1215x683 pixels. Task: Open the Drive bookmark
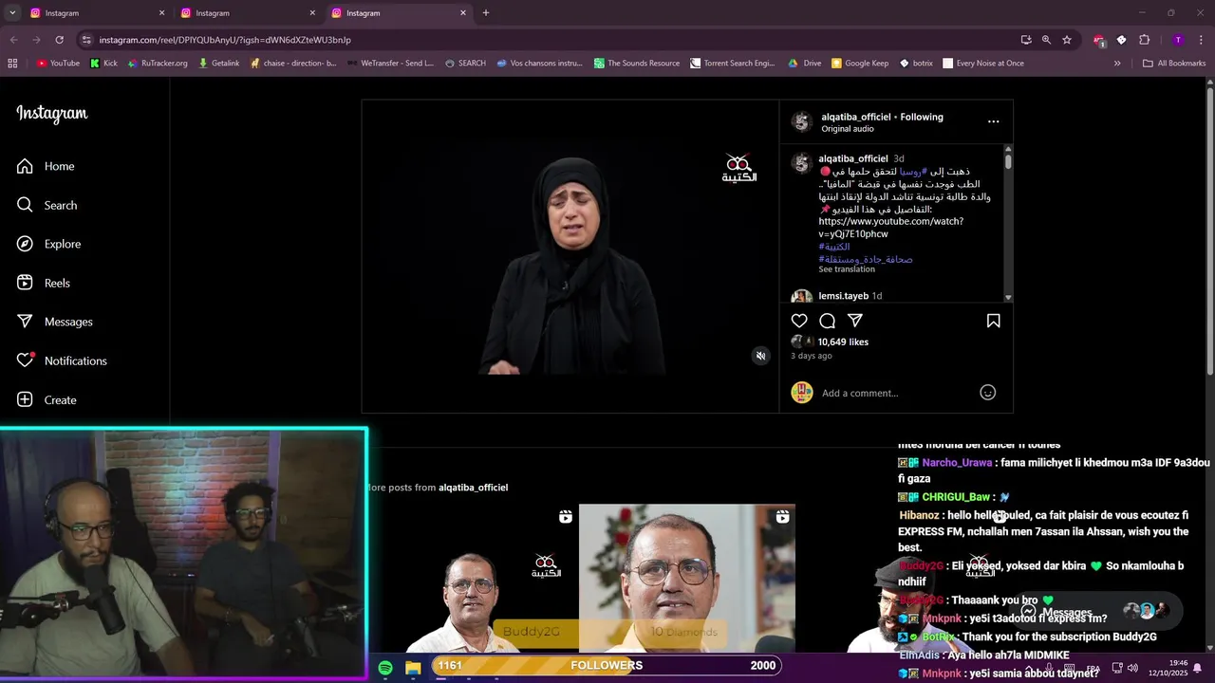(805, 64)
